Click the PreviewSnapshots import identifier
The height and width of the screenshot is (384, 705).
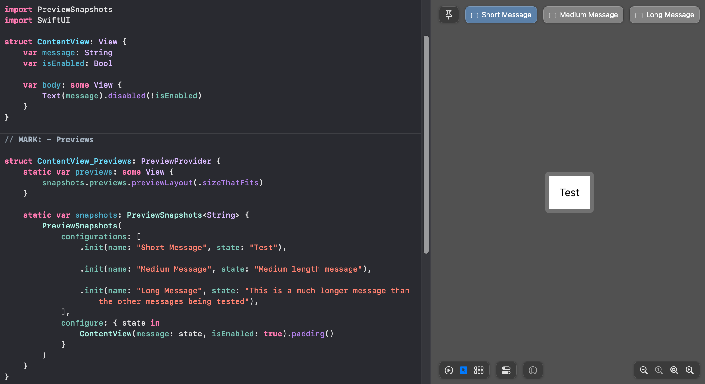point(75,10)
